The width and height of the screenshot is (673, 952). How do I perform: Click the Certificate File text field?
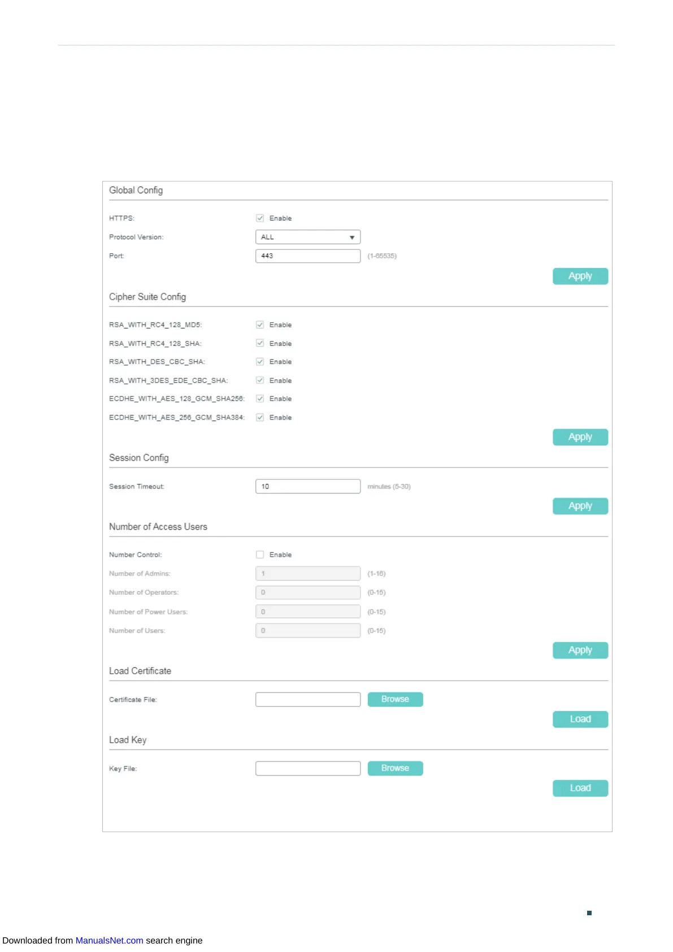point(307,699)
